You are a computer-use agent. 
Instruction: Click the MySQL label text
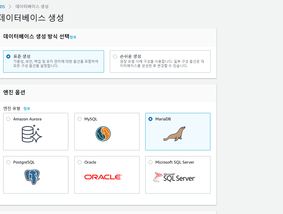(91, 119)
